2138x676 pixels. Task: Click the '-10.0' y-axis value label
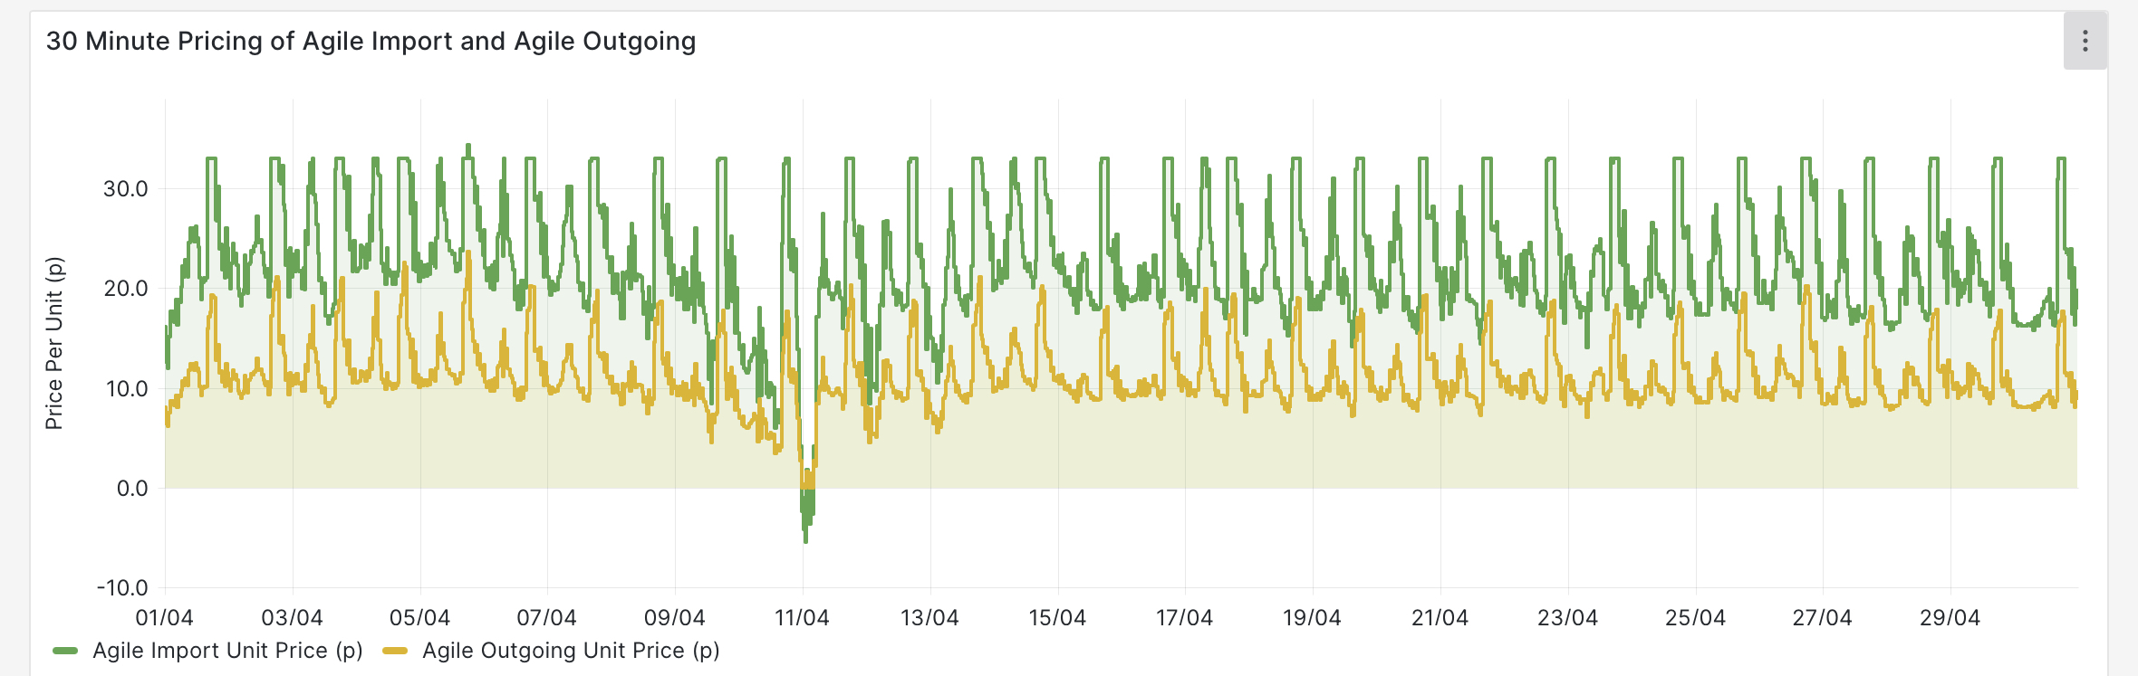point(122,588)
